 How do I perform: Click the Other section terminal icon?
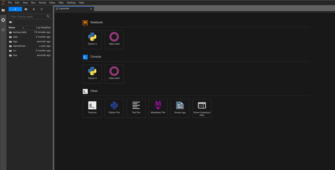pos(85,91)
